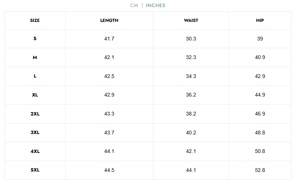Select the 3XL size row label
Image resolution: width=296 pixels, height=186 pixels.
coord(35,133)
